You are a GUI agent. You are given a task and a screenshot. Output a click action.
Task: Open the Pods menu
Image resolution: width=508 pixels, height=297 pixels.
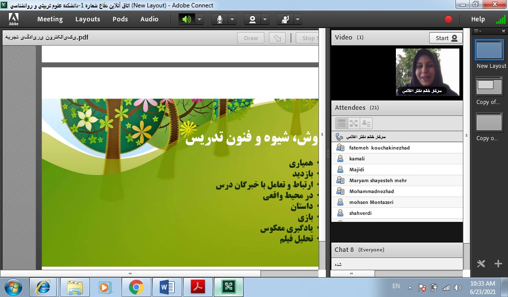point(120,19)
